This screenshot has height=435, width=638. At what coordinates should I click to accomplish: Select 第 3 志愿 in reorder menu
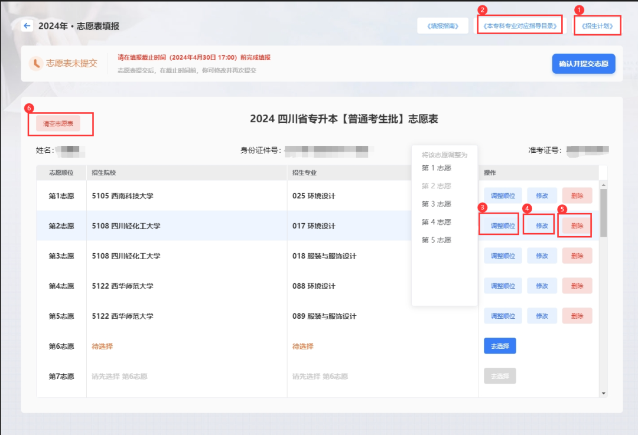[x=436, y=204]
